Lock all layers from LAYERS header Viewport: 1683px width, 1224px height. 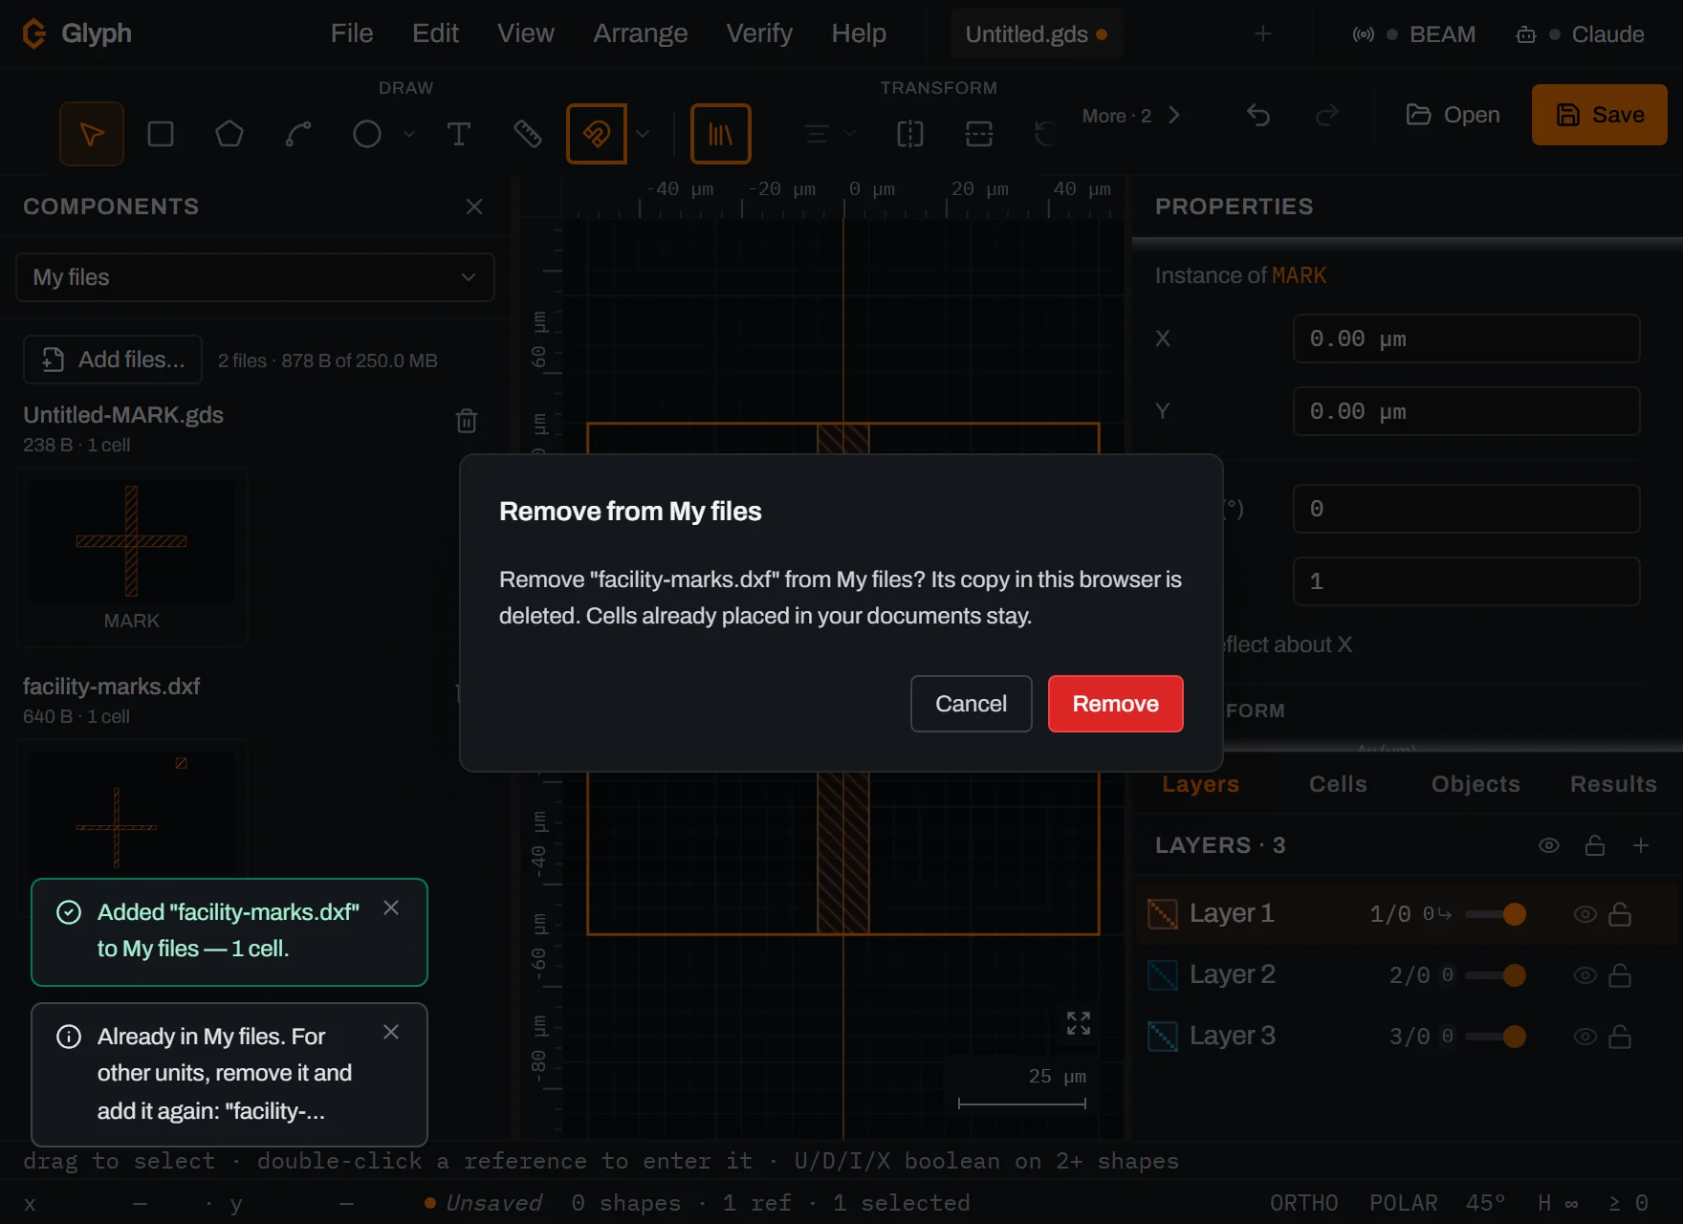[x=1595, y=845]
